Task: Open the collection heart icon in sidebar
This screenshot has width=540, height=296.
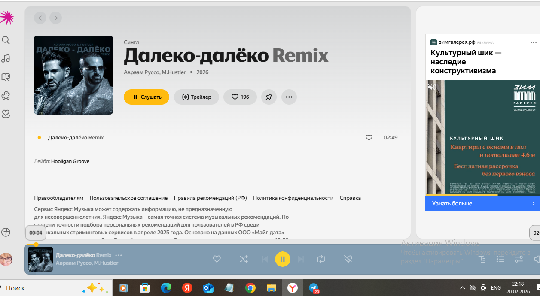Action: (x=6, y=114)
